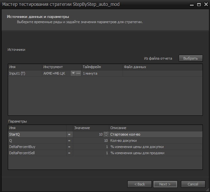210x192 pixels.
Task: Click the Описание column header
Action: [x=156, y=128]
